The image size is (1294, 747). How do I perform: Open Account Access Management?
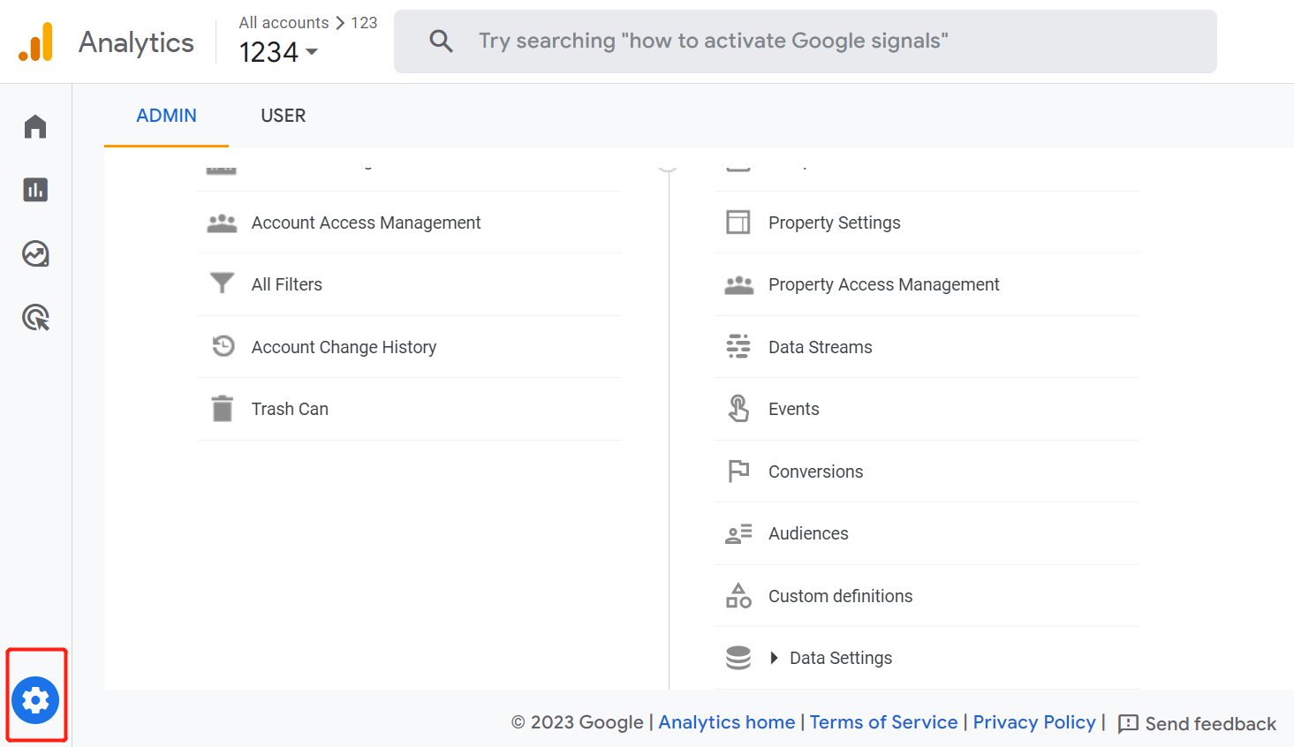pyautogui.click(x=366, y=223)
